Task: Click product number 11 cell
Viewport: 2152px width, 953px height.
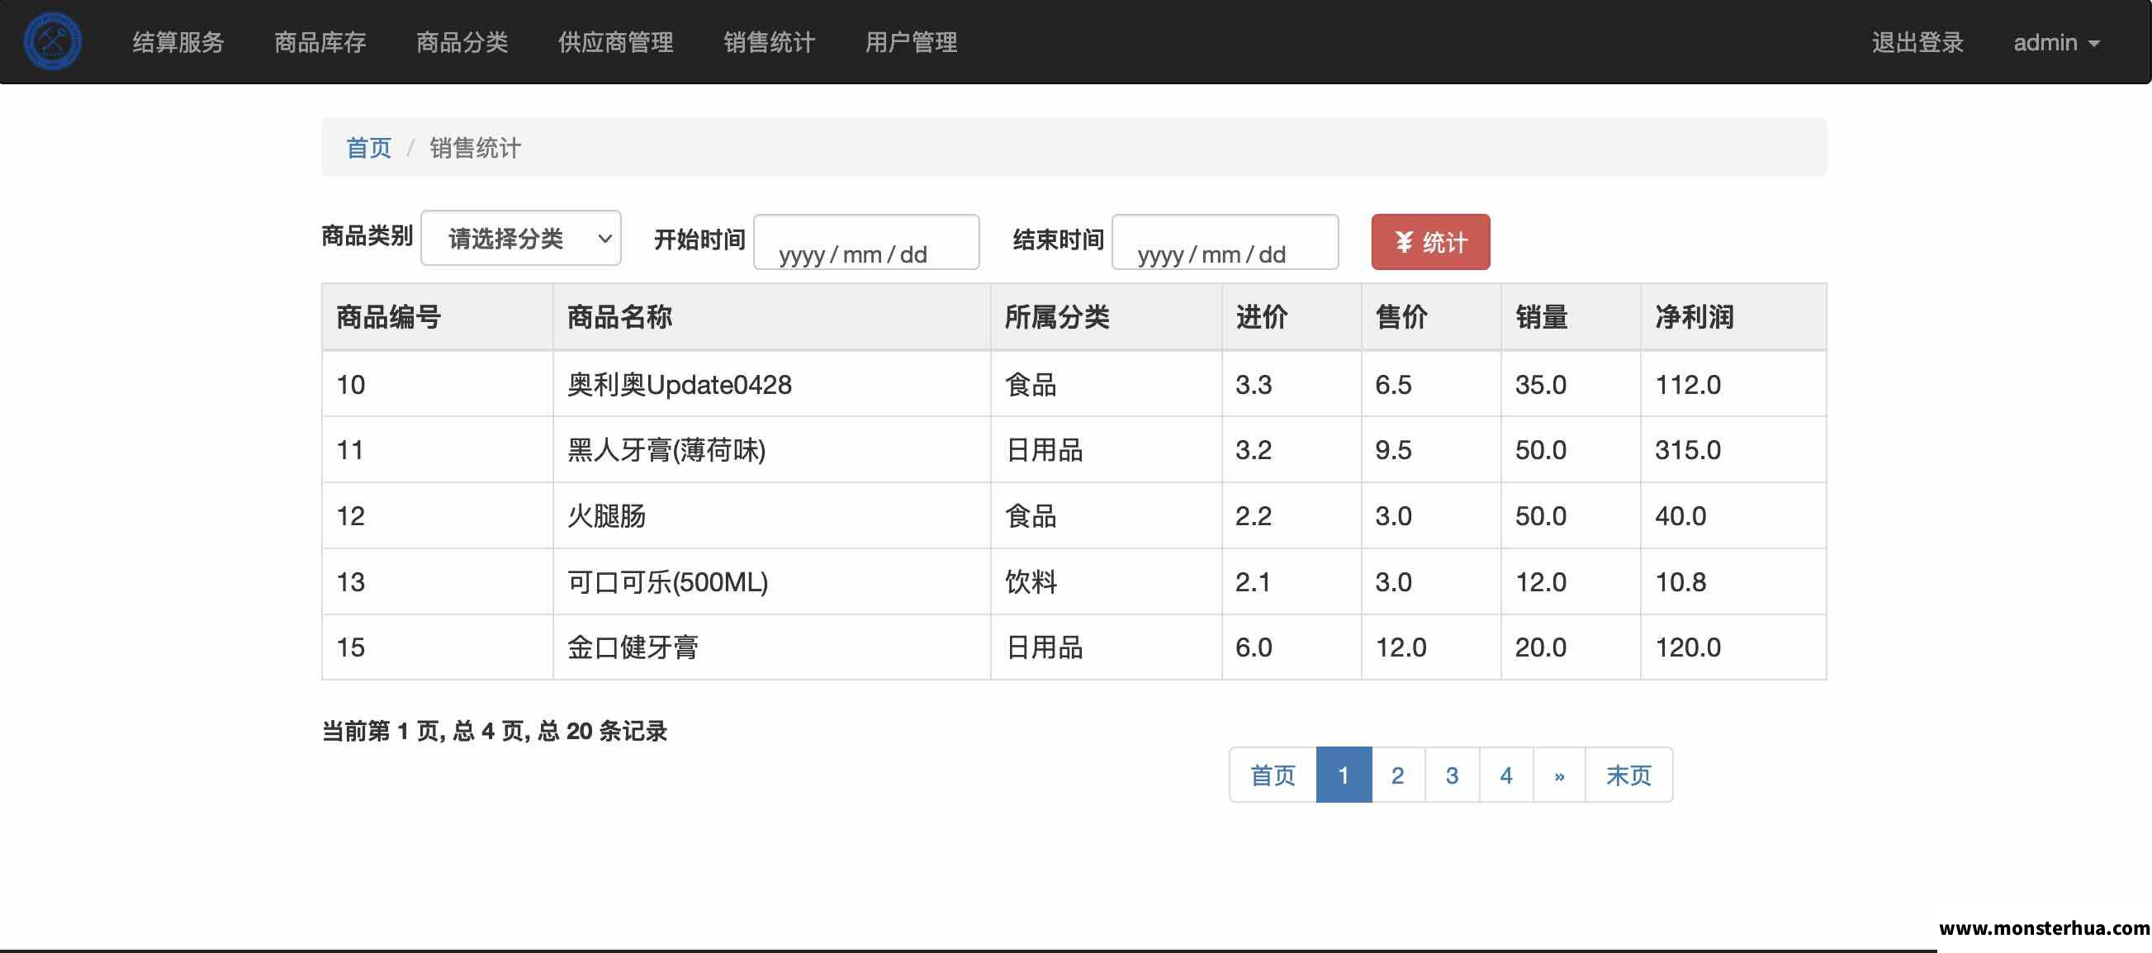Action: coord(437,450)
